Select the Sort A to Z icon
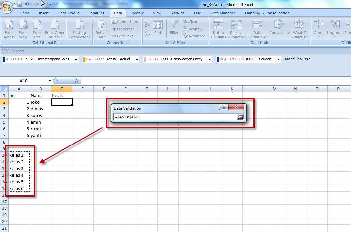This screenshot has width=351, height=232. (147, 25)
